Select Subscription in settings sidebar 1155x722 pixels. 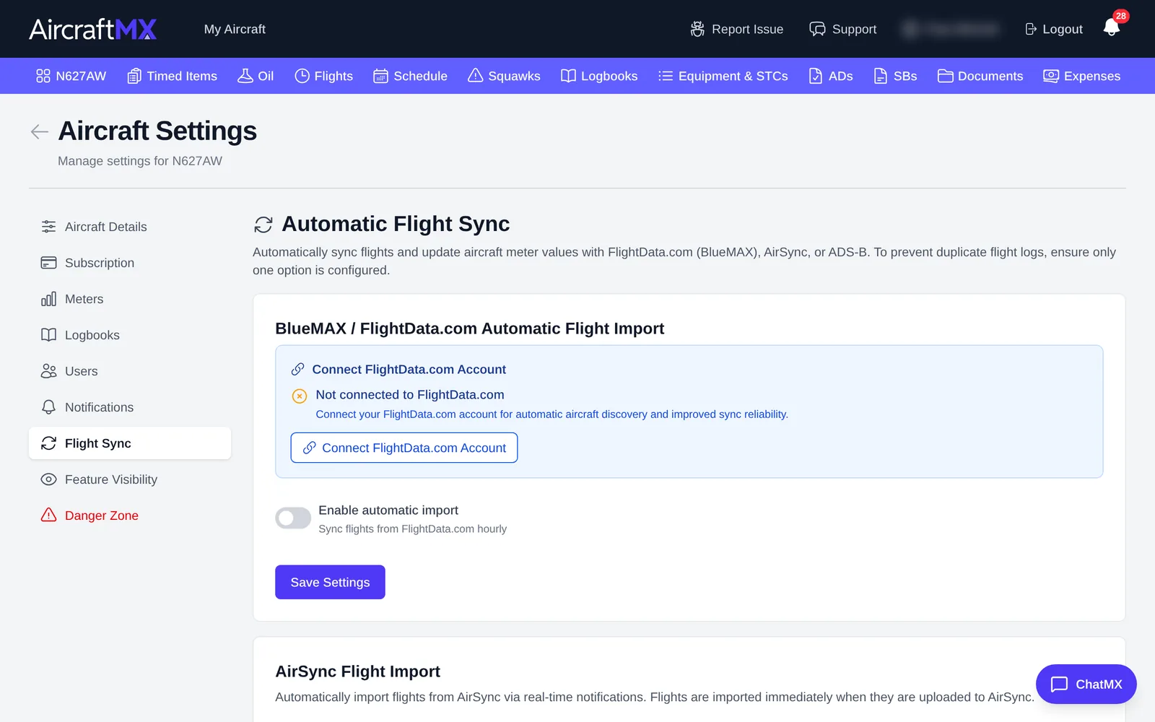[x=130, y=263]
